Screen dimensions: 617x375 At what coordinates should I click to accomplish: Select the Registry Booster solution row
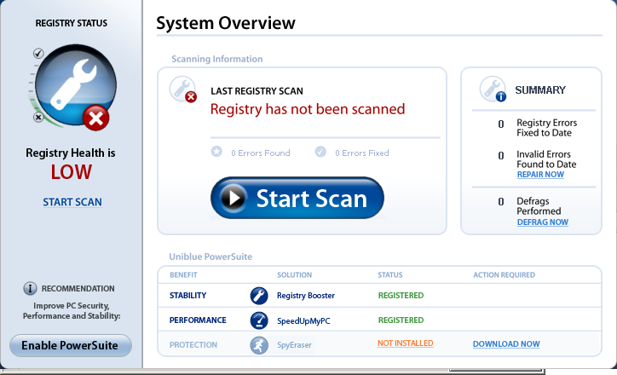[306, 296]
